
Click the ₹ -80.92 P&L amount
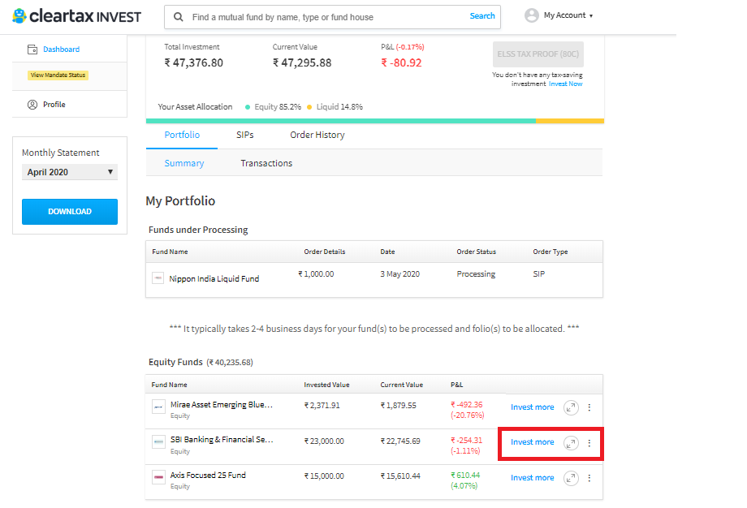(401, 62)
